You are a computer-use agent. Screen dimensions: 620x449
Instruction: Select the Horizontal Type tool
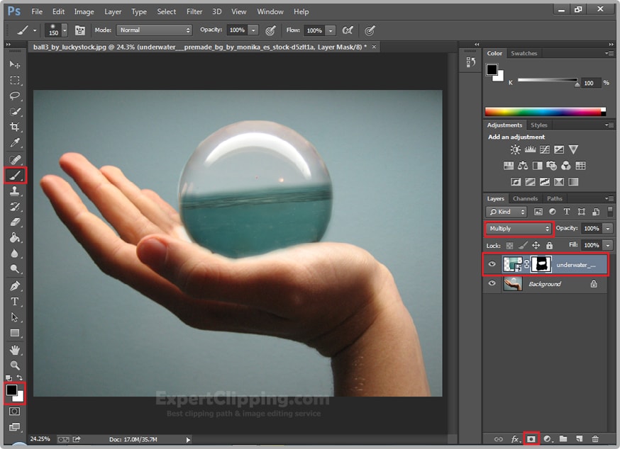tap(14, 302)
